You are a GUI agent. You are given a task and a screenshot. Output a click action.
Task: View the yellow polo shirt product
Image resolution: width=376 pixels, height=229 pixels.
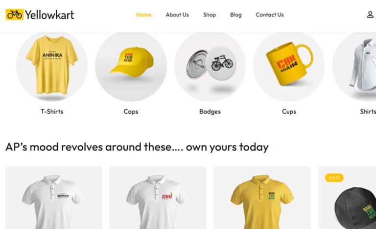tap(262, 198)
